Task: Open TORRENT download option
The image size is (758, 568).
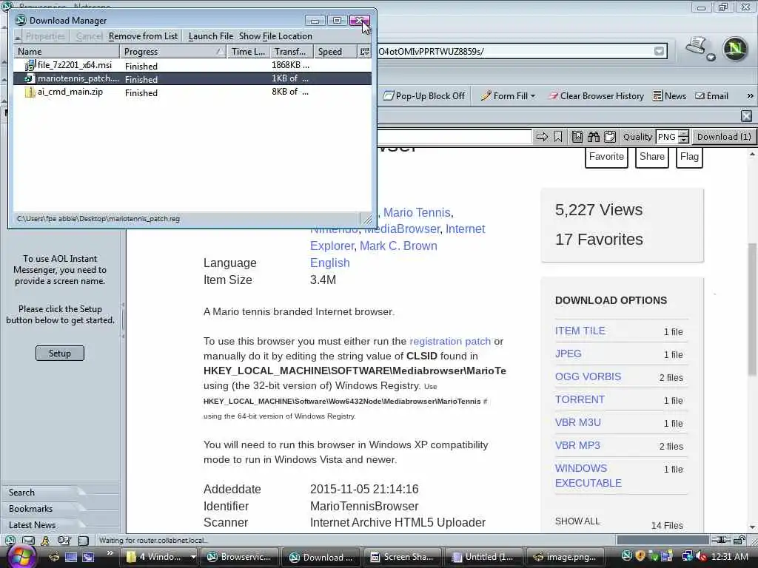Action: pos(580,399)
